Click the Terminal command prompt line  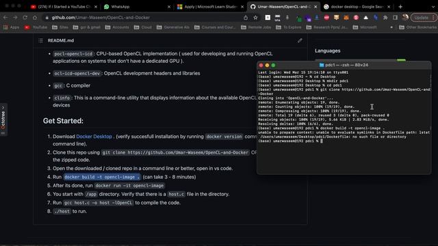[290, 141]
